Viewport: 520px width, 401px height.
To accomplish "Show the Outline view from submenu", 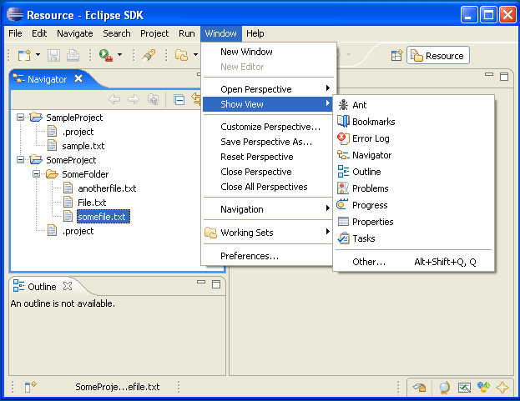I will (413, 172).
